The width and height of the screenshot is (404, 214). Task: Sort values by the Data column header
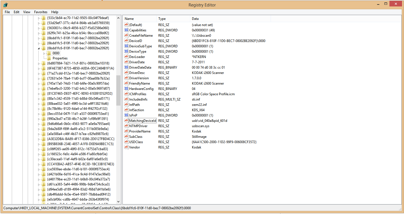230,19
